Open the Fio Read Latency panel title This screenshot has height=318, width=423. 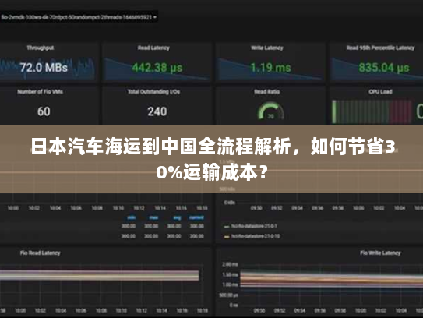coord(40,253)
